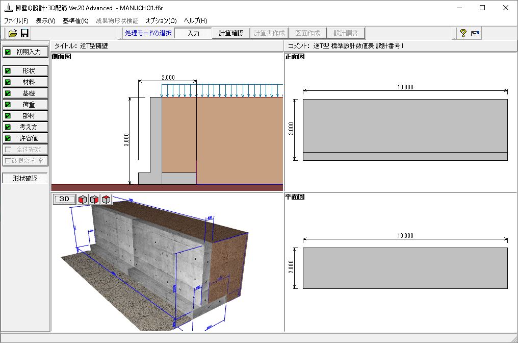Open the ファイル(F) menu

coord(16,21)
